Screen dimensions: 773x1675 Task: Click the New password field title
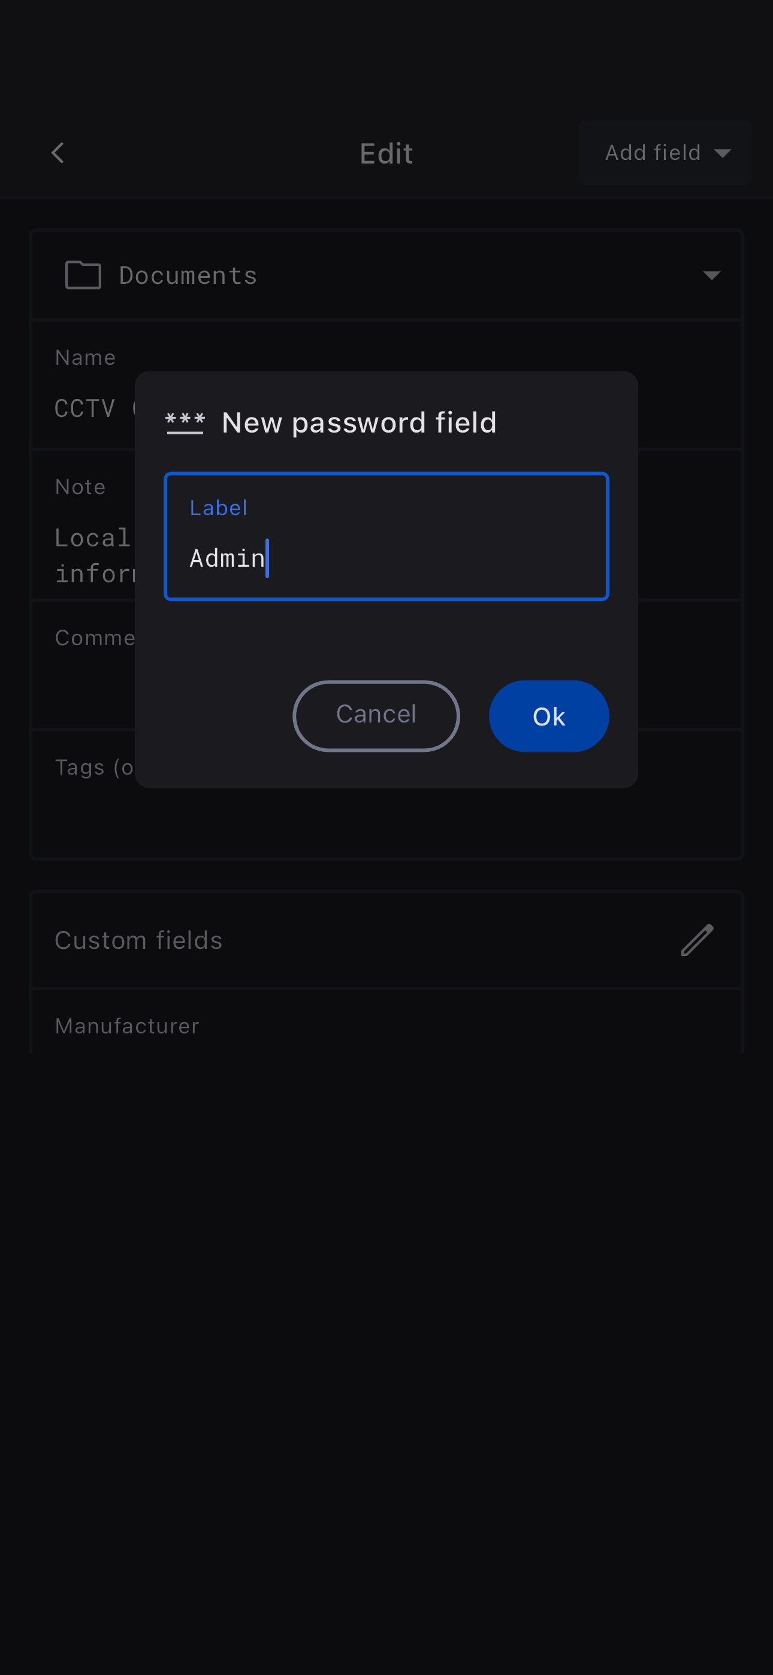[x=359, y=423]
